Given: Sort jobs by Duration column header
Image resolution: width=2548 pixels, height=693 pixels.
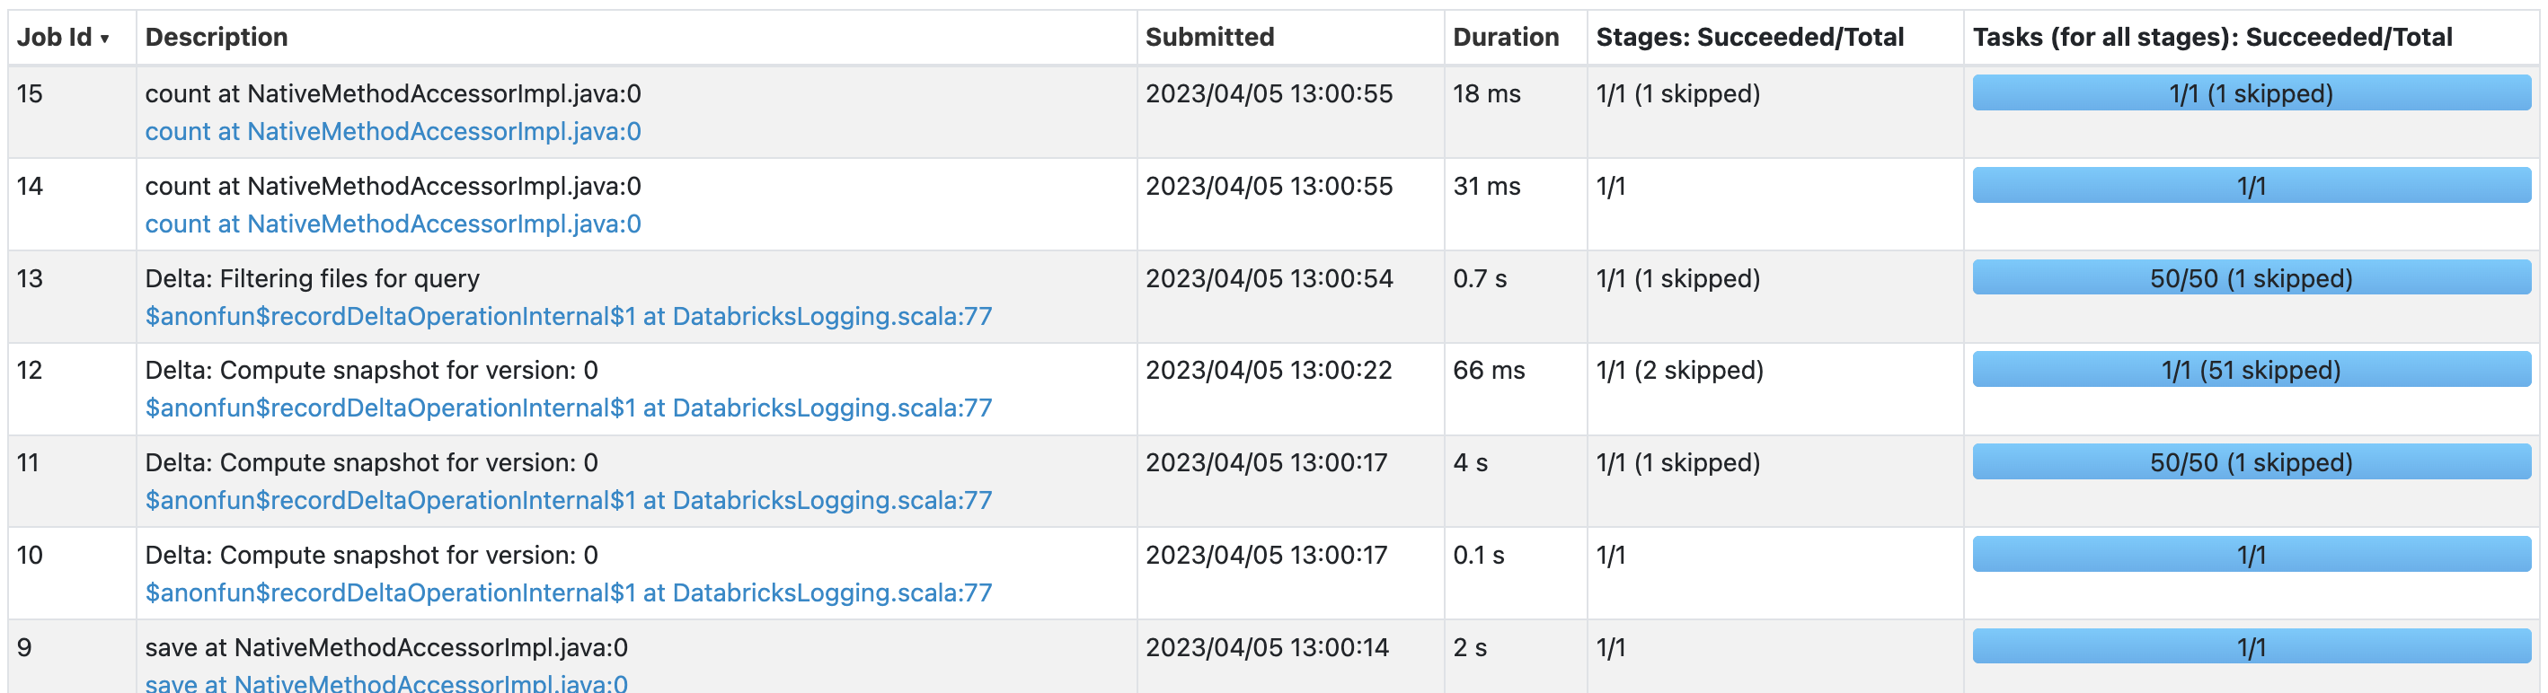Looking at the screenshot, I should 1505,38.
